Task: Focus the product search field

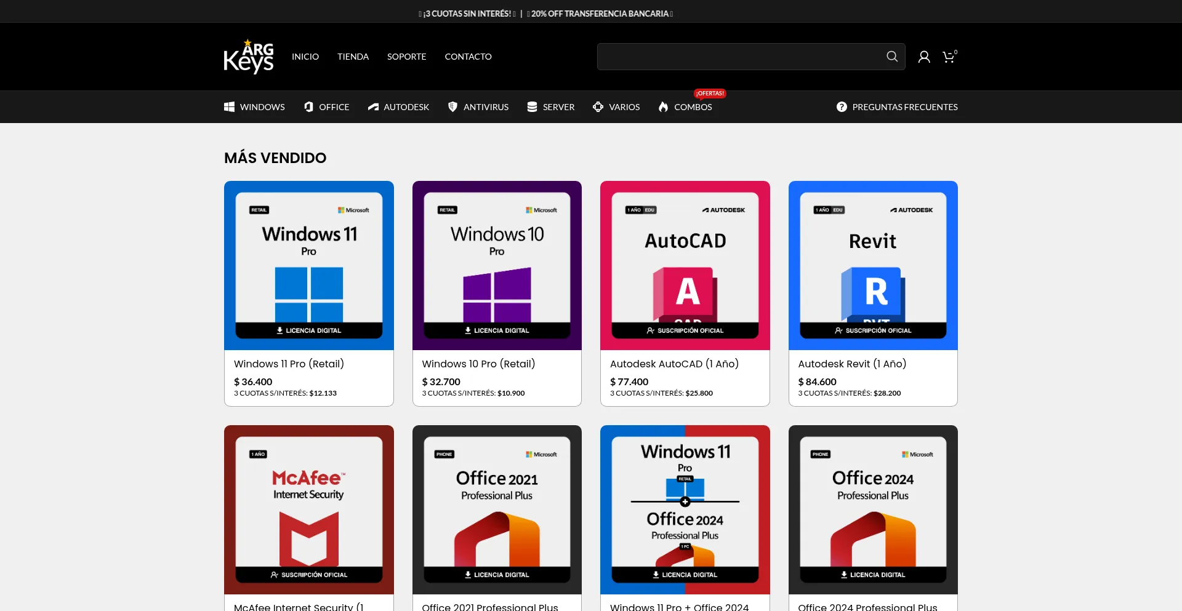Action: (739, 57)
